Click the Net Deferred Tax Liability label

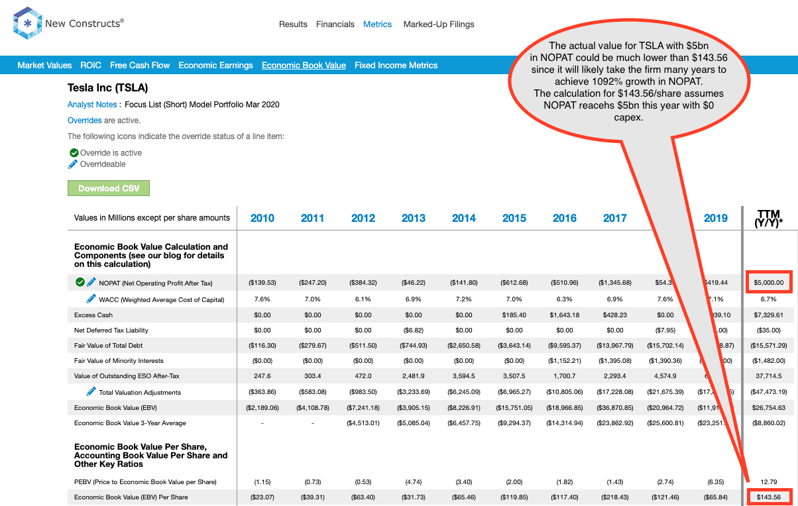point(111,330)
